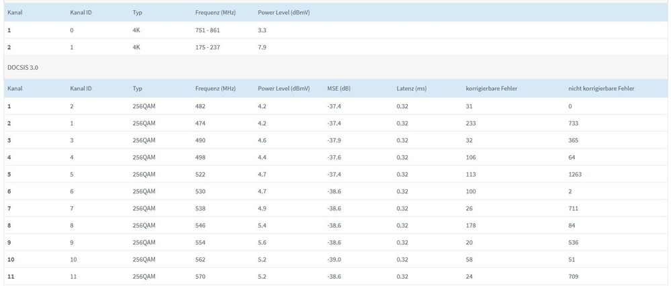Click the 178 correctable errors value
Viewport: 671px width, 286px height.
click(471, 226)
